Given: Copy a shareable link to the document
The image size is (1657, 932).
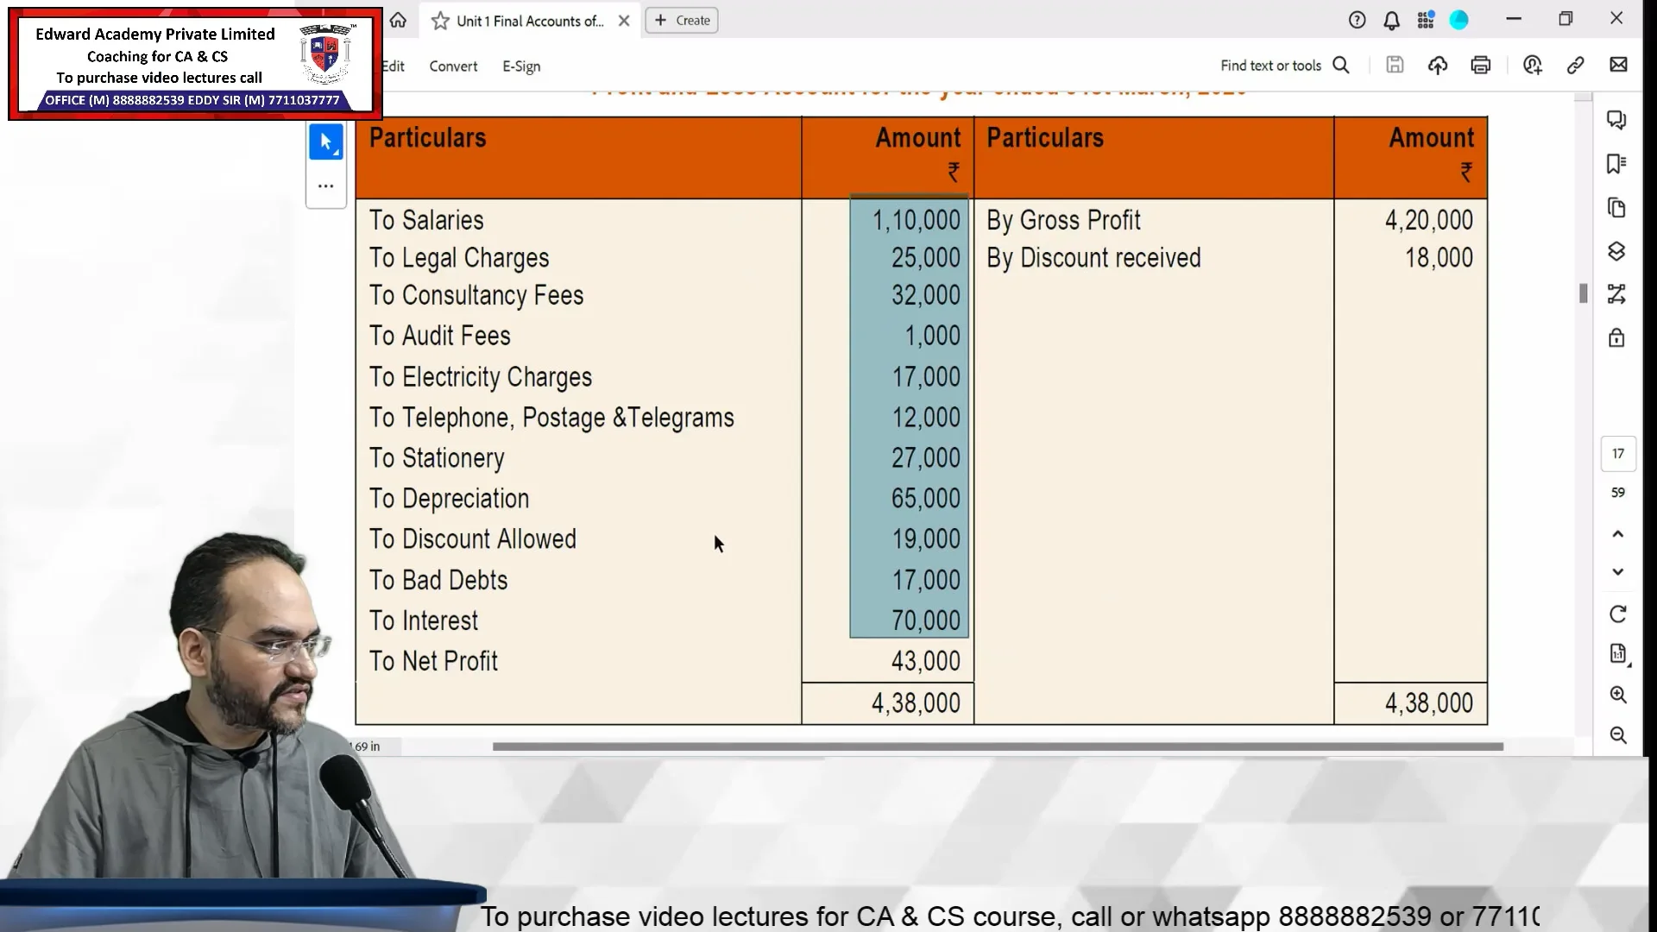Looking at the screenshot, I should (x=1576, y=65).
